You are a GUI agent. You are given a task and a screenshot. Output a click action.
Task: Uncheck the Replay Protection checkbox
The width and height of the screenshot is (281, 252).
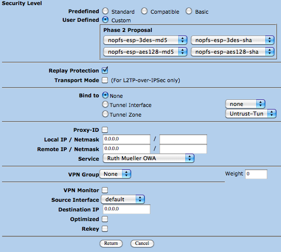[x=105, y=70]
